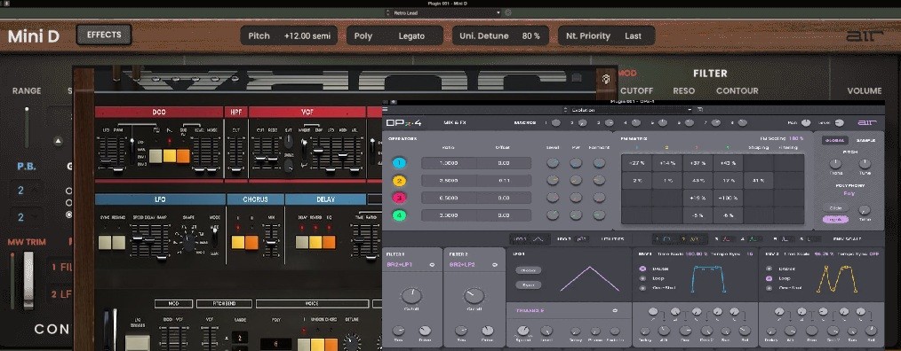This screenshot has height=351, width=901.
Task: Click the Macro 8 knob in OPx-4
Action: click(x=743, y=122)
